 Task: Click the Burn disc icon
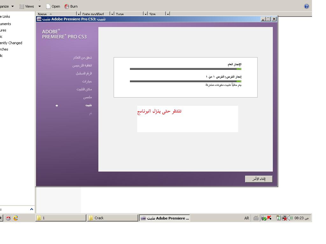[67, 6]
